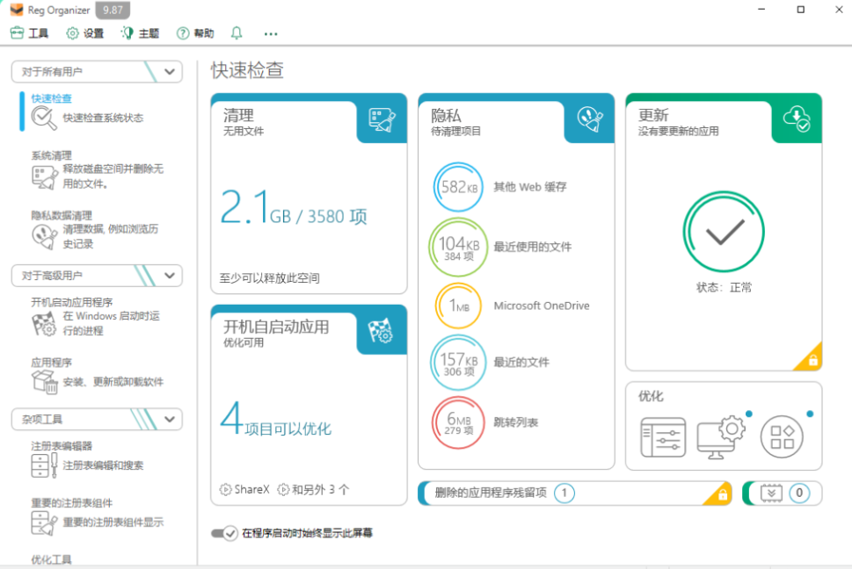Open the 工具 menu
Image resolution: width=852 pixels, height=569 pixels.
(x=30, y=33)
